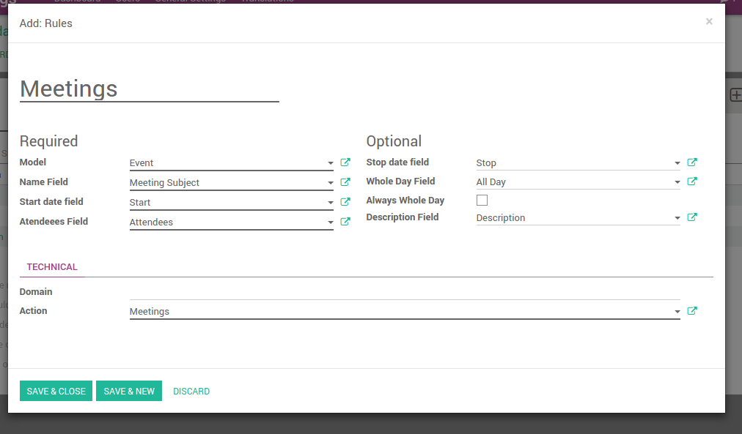
Task: Switch to the Technical tab
Action: [x=52, y=267]
